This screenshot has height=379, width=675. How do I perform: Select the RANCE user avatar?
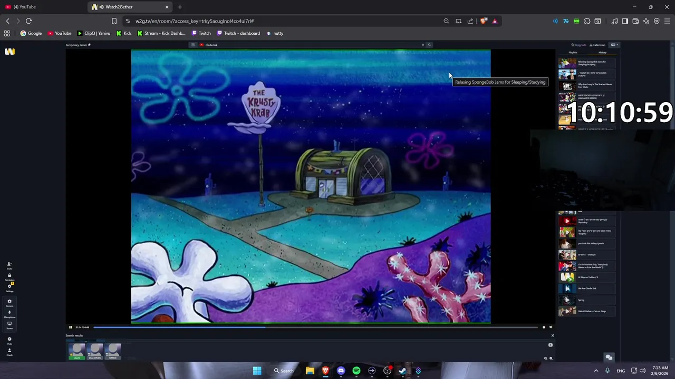[x=113, y=351]
